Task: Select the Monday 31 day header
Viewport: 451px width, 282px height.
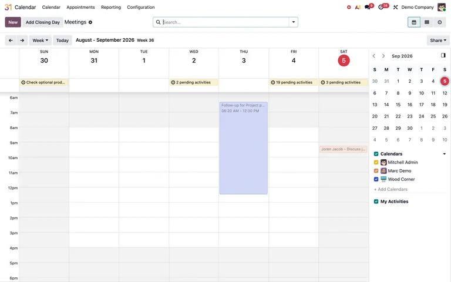Action: coord(94,61)
